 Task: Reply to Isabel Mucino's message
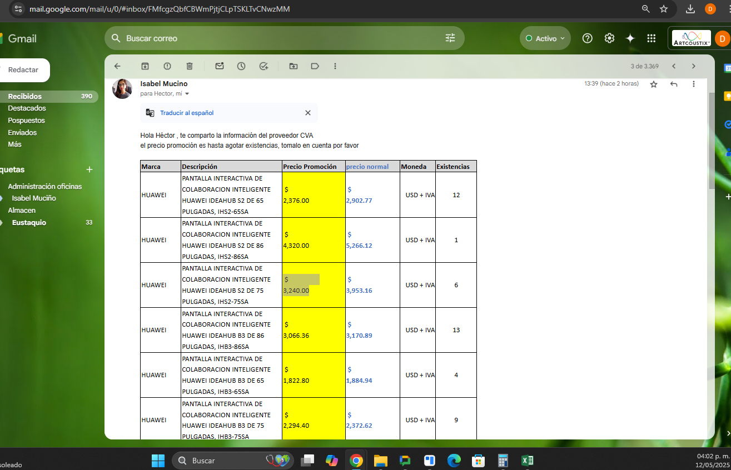click(674, 84)
